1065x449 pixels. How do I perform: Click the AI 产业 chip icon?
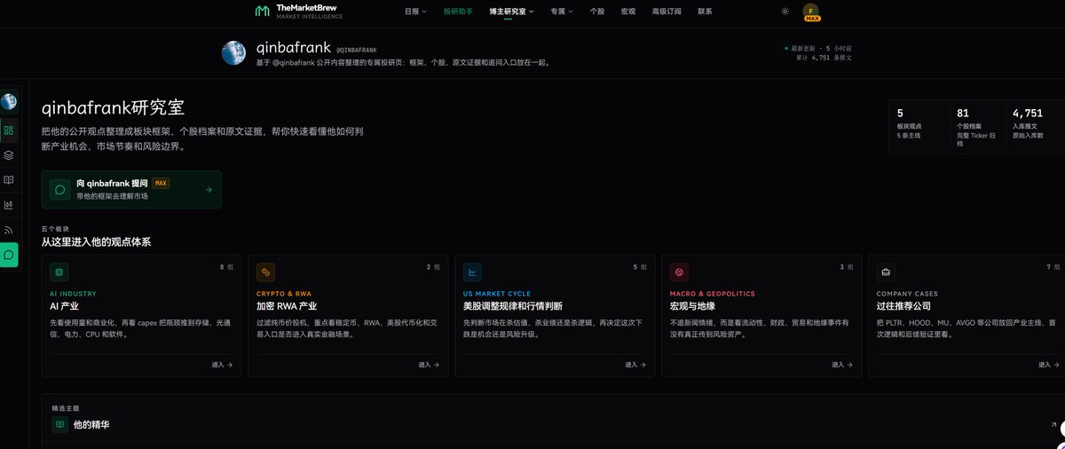coord(59,272)
